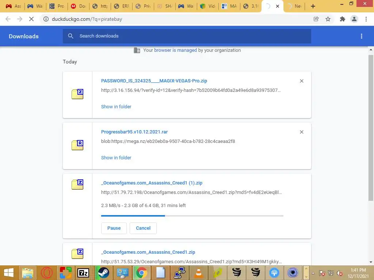Switch to the 'Vid' tab
374x280 pixels.
[208, 6]
